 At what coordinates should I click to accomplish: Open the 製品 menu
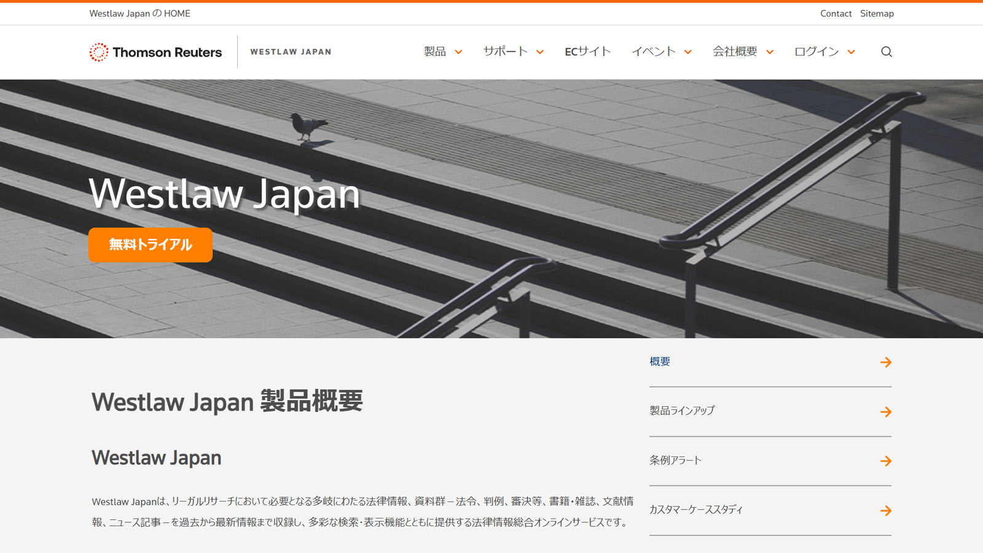[x=435, y=52]
